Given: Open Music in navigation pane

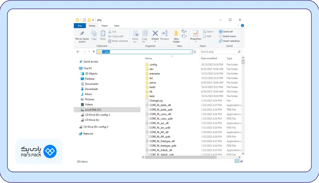Looking at the screenshot, I should [x=86, y=94].
